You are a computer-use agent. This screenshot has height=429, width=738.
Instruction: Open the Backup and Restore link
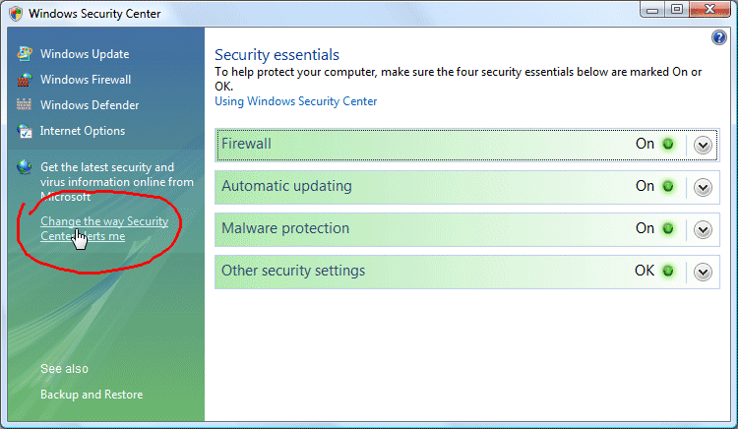pos(92,395)
